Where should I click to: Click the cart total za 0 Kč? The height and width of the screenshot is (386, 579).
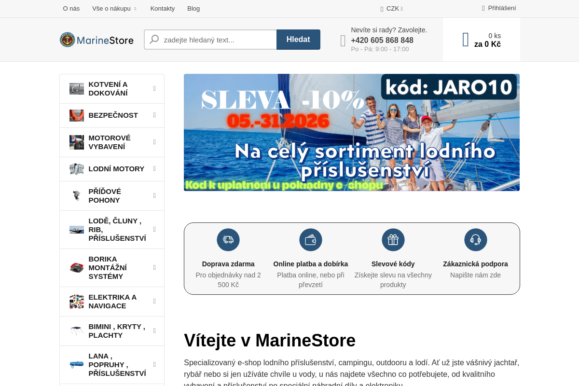487,44
